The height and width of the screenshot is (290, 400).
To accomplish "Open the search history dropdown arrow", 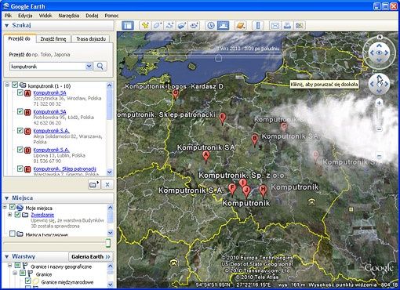I will click(x=89, y=66).
